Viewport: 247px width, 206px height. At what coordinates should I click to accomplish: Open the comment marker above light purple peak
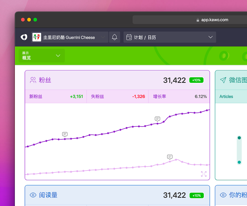point(170,157)
